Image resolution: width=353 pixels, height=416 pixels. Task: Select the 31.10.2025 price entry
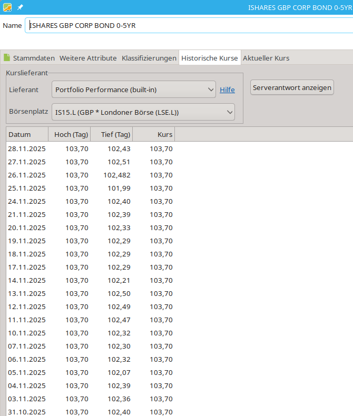tap(90, 412)
